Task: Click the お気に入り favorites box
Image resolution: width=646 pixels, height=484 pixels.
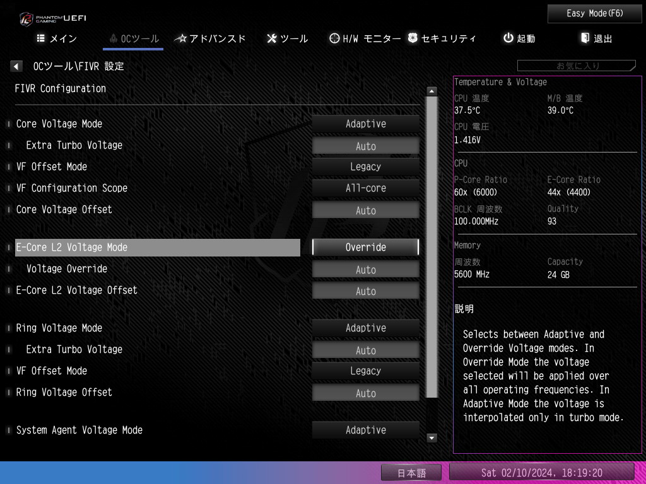Action: click(x=577, y=66)
